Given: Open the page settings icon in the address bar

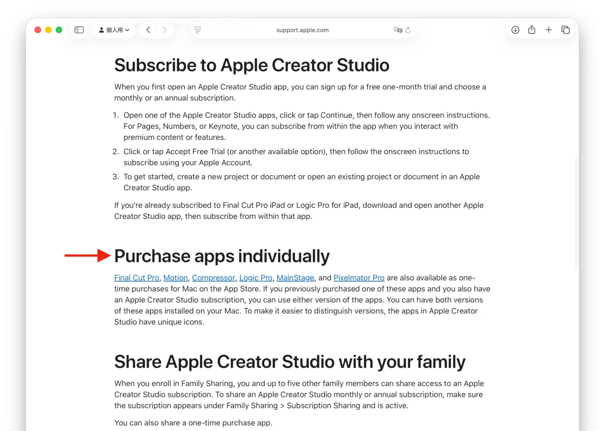Looking at the screenshot, I should tap(197, 29).
